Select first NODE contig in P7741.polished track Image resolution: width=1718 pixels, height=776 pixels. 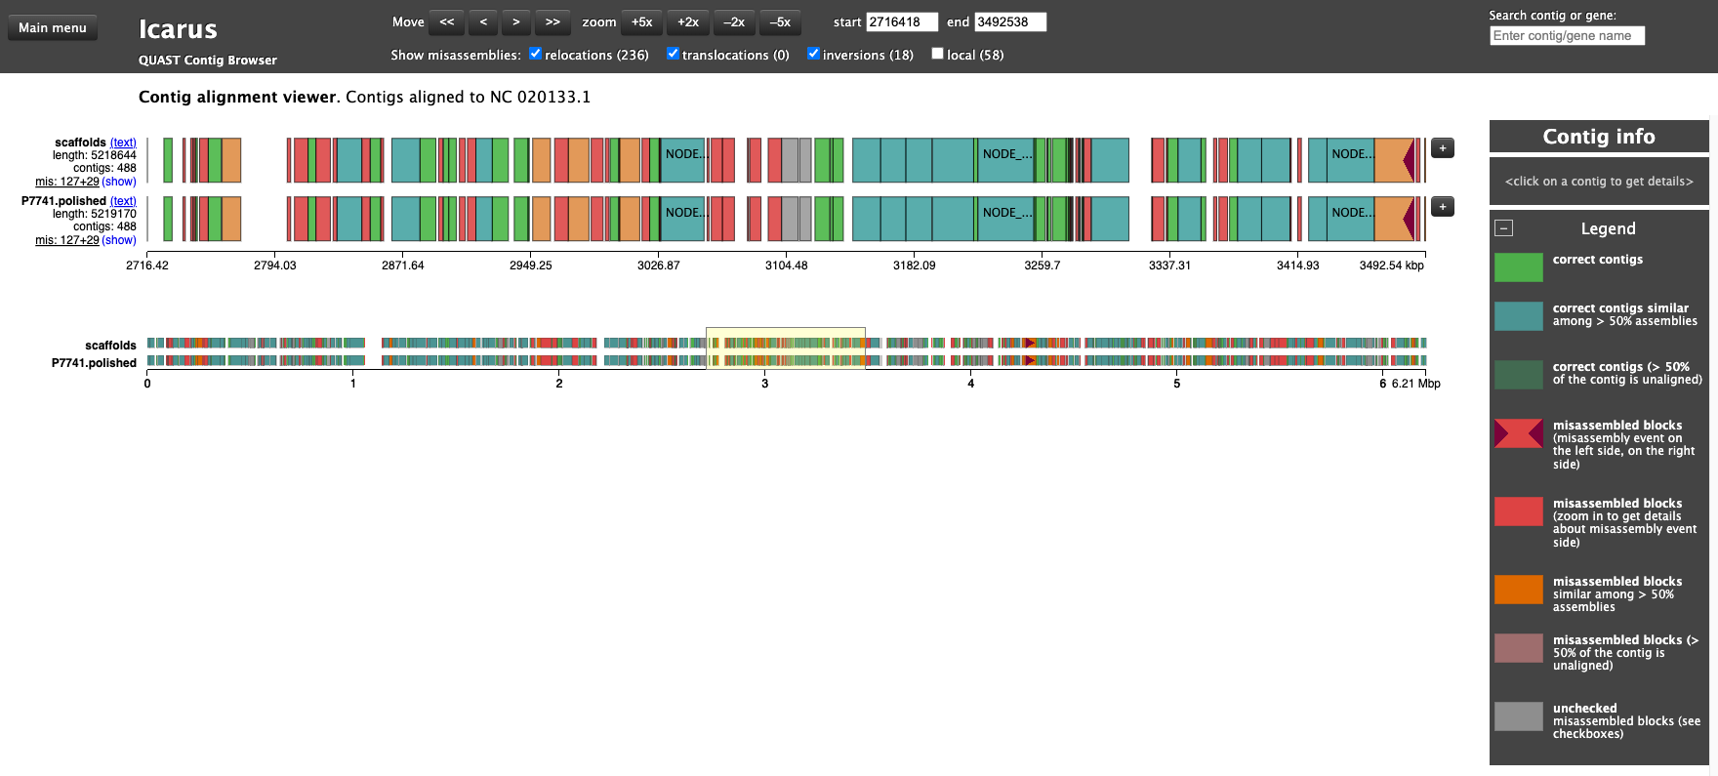coord(682,219)
